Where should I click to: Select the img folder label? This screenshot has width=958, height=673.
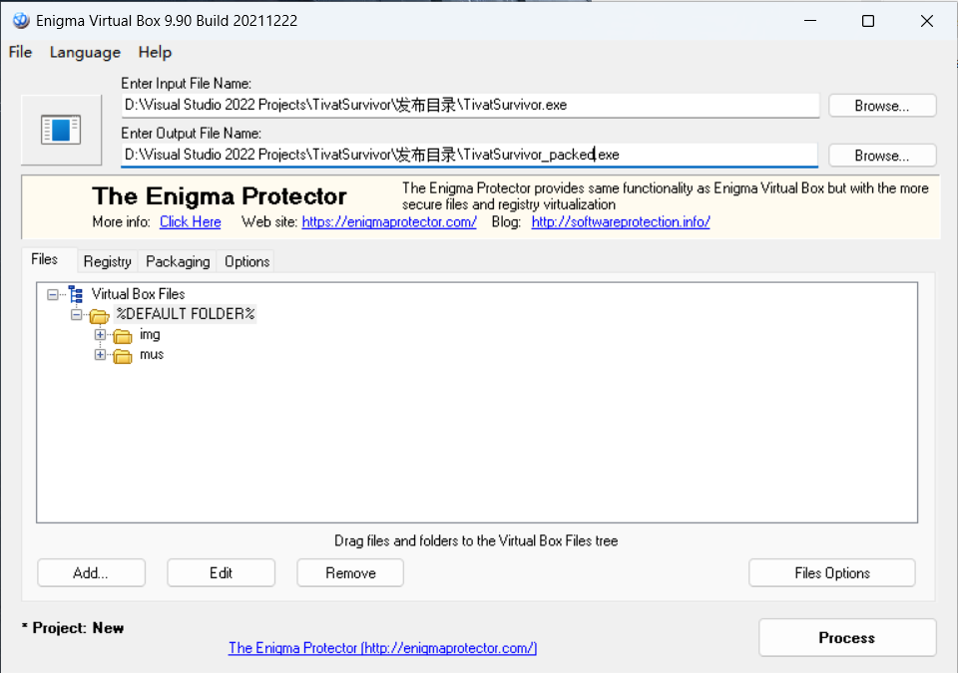pos(150,334)
